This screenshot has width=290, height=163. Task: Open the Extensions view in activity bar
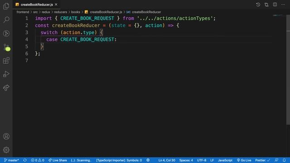[x=6, y=60]
